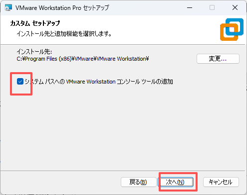Click the インストール先と追加機能を選択します description
Image resolution: width=247 pixels, height=195 pixels.
(64, 34)
